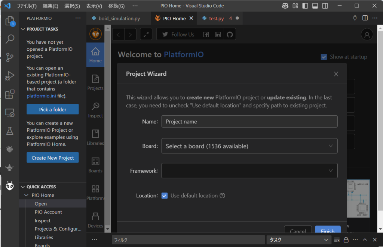Screen dimensions: 383x247
Task: Open the Extensions view icon
Action: click(10, 94)
